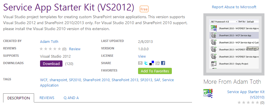Image resolution: width=267 pixels, height=107 pixels.
Task: Report Abuse to Microsoft link
Action: [234, 7]
